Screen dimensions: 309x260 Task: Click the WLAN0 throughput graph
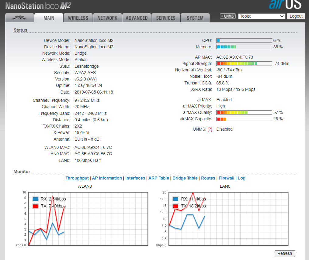point(88,219)
